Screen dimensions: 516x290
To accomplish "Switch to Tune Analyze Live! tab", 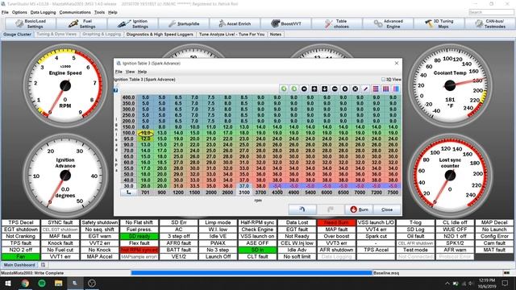I will coord(231,34).
